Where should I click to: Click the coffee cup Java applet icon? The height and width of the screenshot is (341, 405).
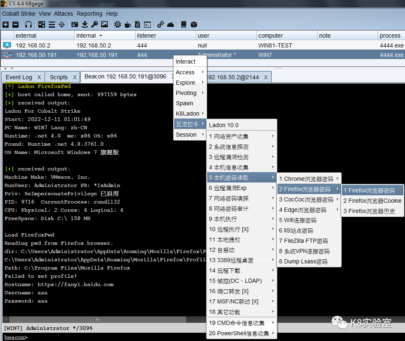[x=128, y=24]
